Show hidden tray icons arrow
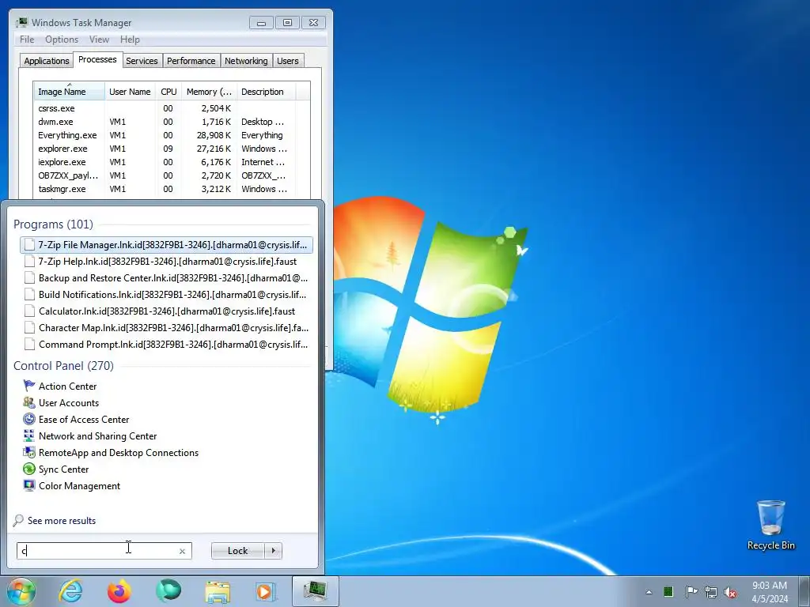Screen dimensions: 810x607 pyautogui.click(x=649, y=592)
